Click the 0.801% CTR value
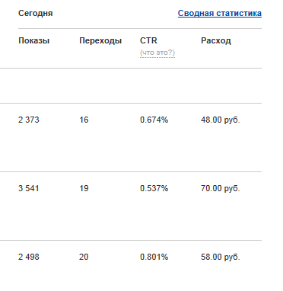 [154, 257]
